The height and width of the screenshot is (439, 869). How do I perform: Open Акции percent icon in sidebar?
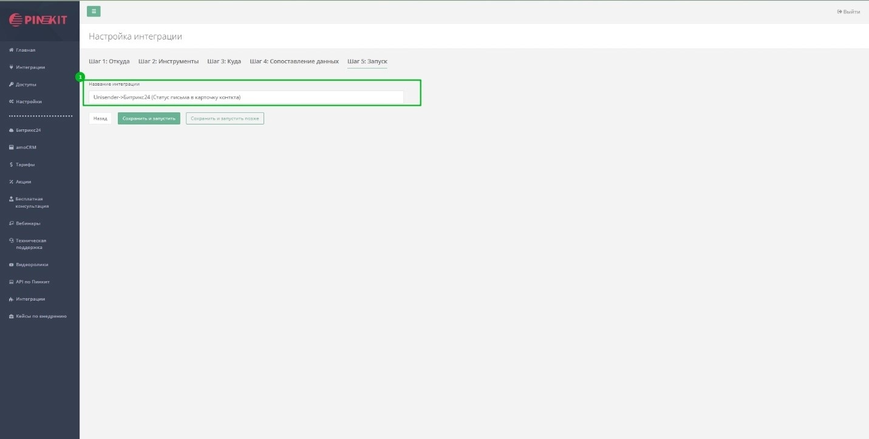(11, 182)
